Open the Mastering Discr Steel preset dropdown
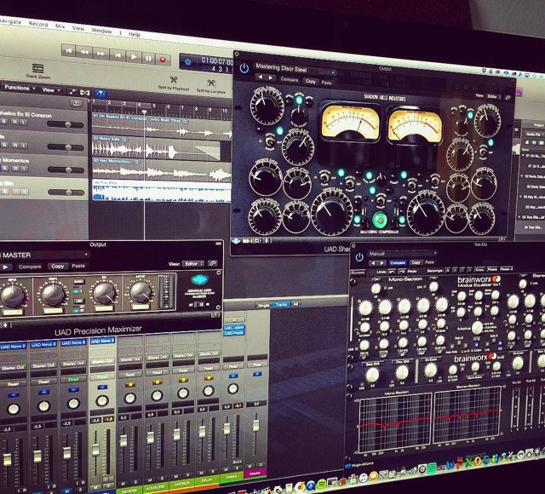Viewport: 545px width, 494px height. tap(295, 69)
